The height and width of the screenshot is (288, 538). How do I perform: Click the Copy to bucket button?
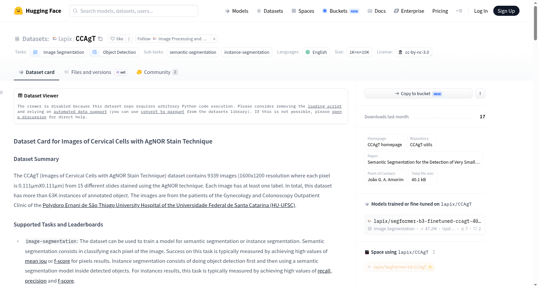(418, 93)
